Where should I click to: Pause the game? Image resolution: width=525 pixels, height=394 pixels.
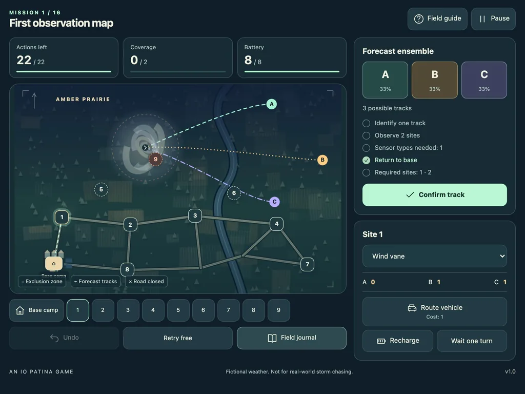click(494, 19)
